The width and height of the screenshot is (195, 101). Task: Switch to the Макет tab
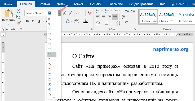point(79,4)
